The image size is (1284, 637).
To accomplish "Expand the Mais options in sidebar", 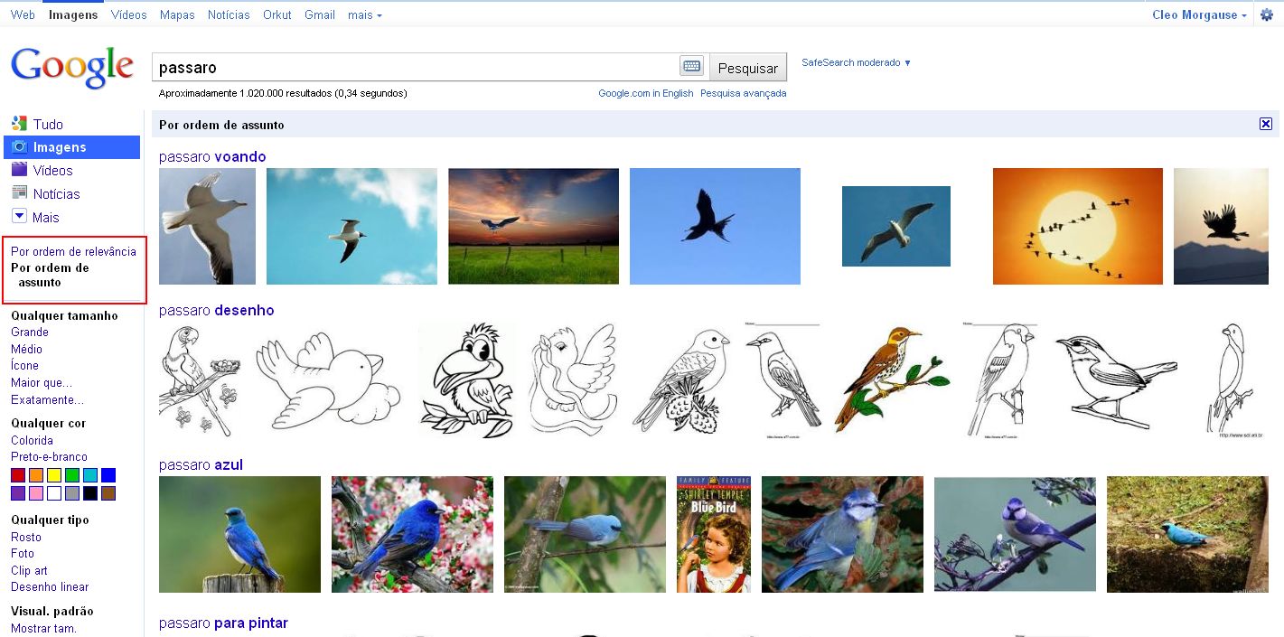I will coord(19,217).
